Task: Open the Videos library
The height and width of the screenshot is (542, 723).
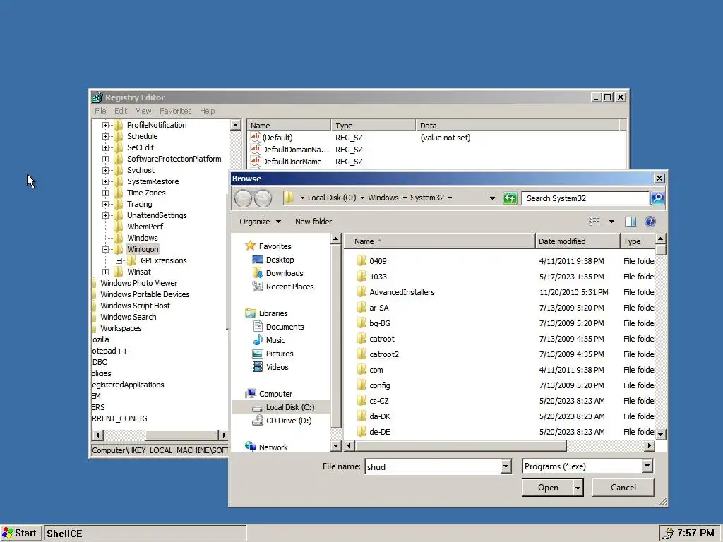Action: pos(277,367)
